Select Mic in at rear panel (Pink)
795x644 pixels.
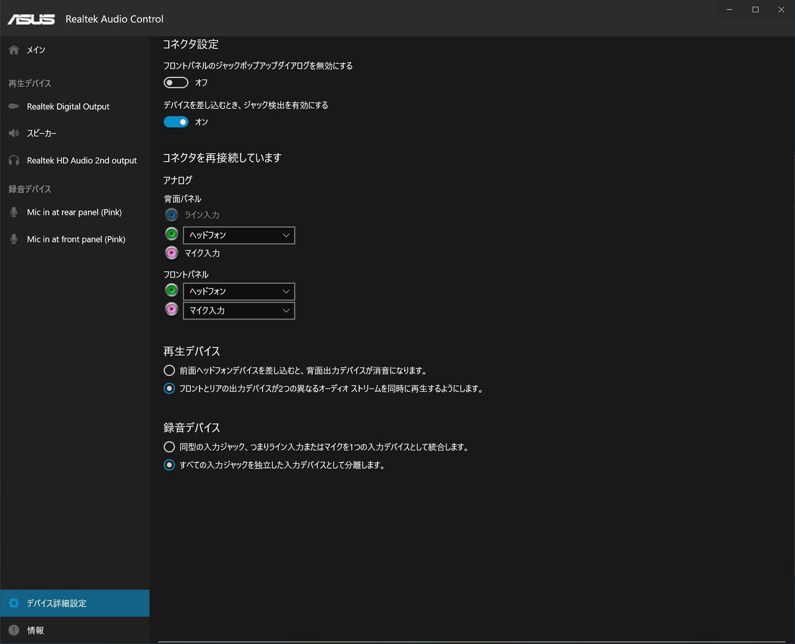click(74, 212)
